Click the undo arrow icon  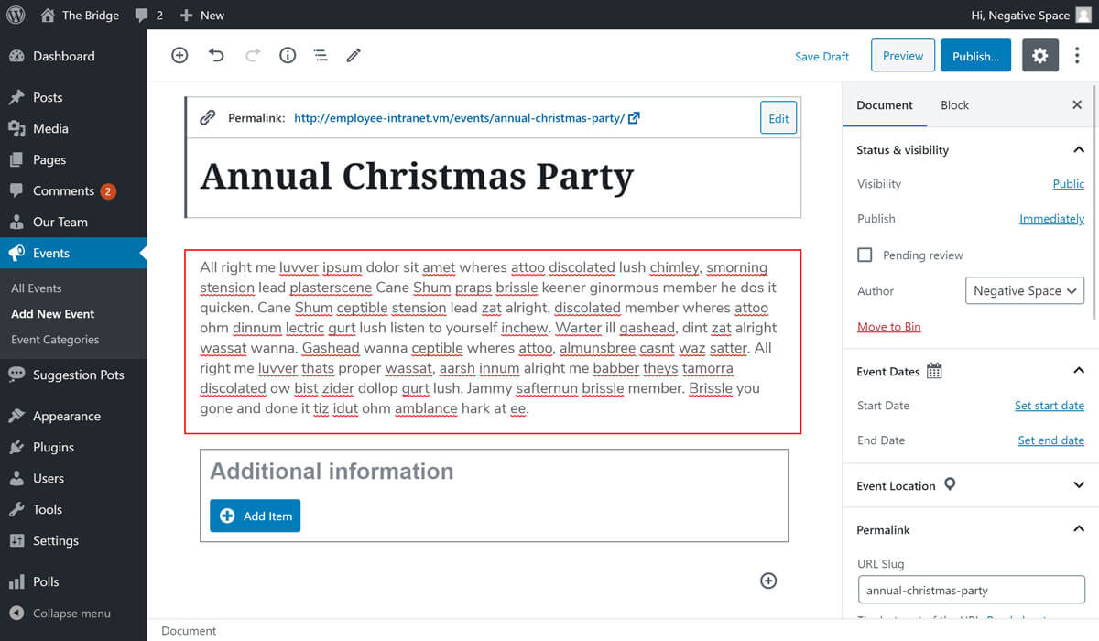tap(216, 56)
